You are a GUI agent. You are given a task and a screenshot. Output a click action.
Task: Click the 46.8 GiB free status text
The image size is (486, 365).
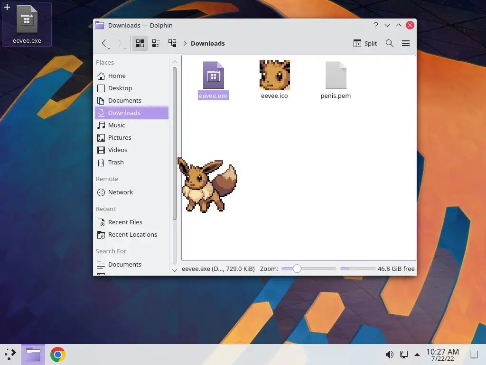pos(396,269)
